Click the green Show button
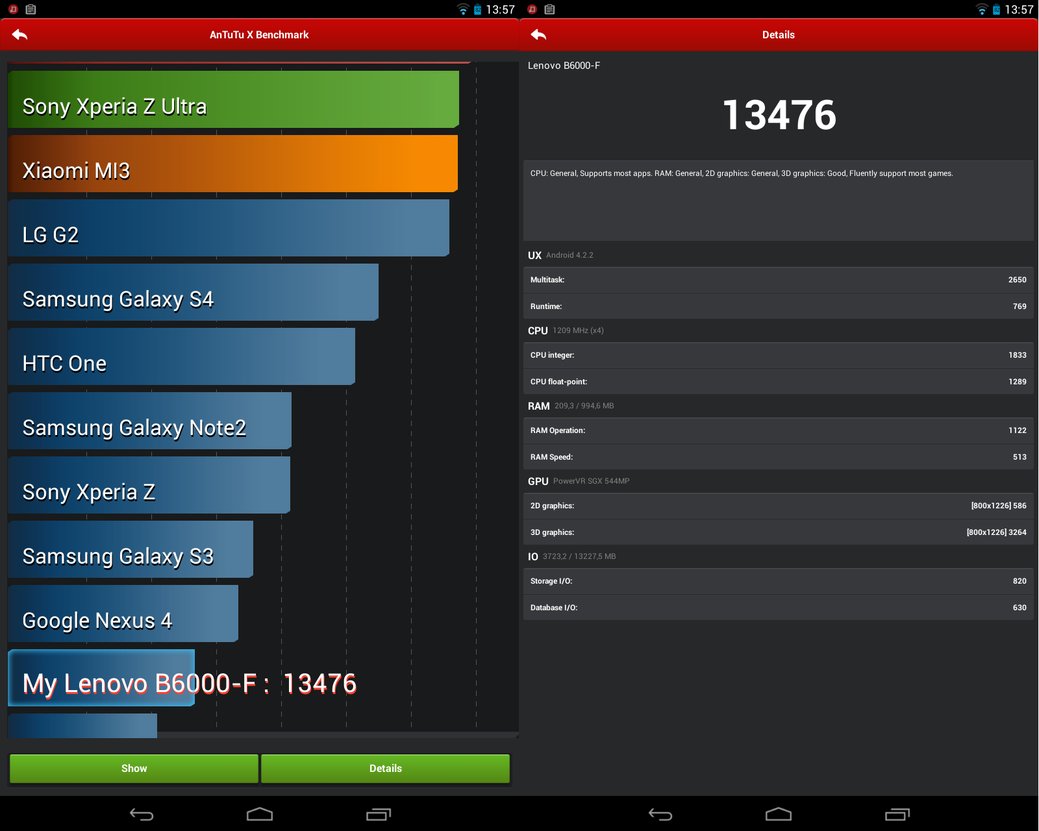 [x=134, y=769]
